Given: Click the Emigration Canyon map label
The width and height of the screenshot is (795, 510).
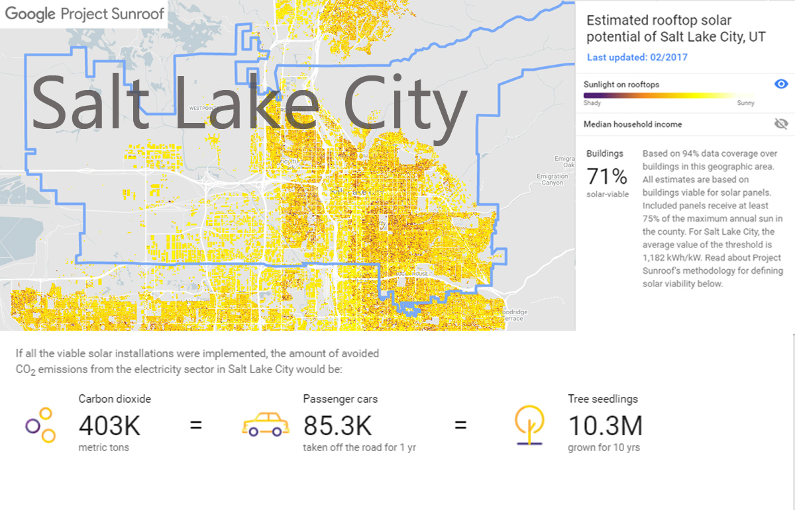Looking at the screenshot, I should [x=553, y=179].
